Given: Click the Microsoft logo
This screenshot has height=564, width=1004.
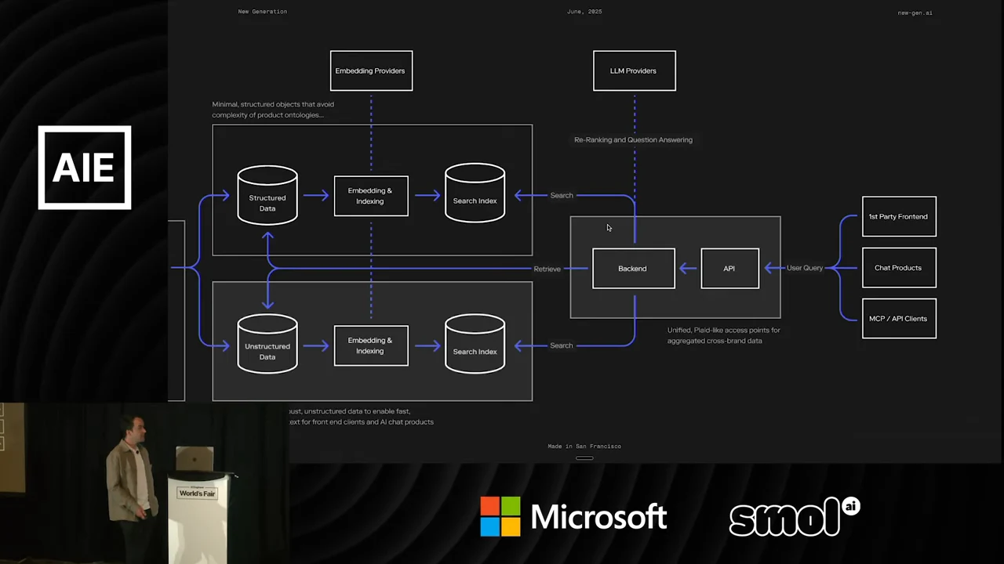Looking at the screenshot, I should [x=573, y=517].
